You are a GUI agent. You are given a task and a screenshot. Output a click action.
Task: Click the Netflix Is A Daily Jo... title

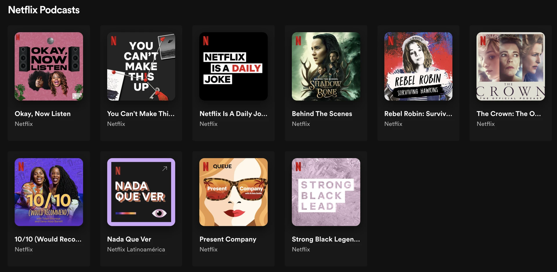233,114
